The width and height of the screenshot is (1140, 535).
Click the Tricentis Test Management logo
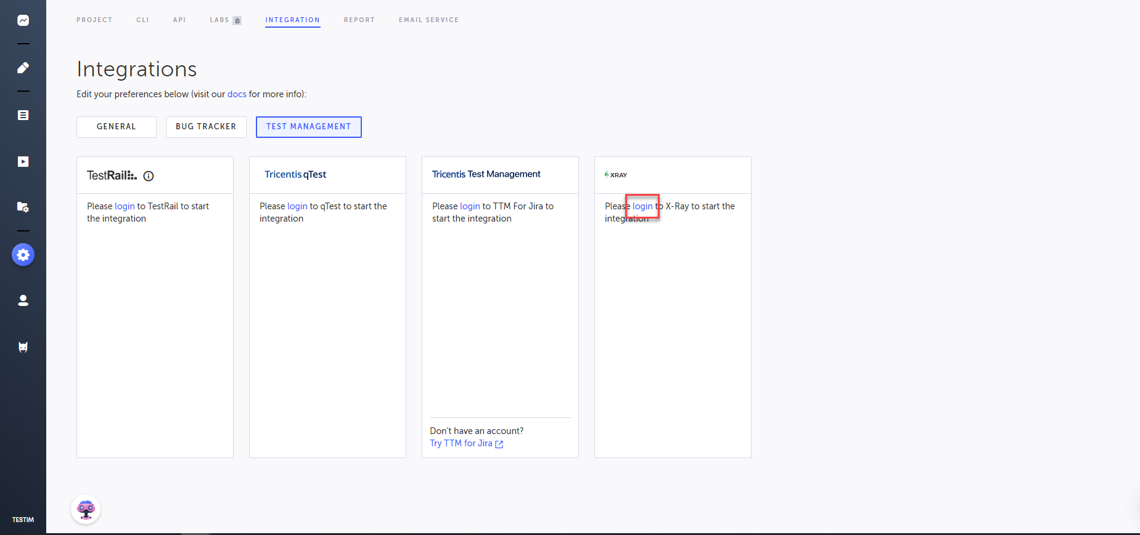(486, 174)
